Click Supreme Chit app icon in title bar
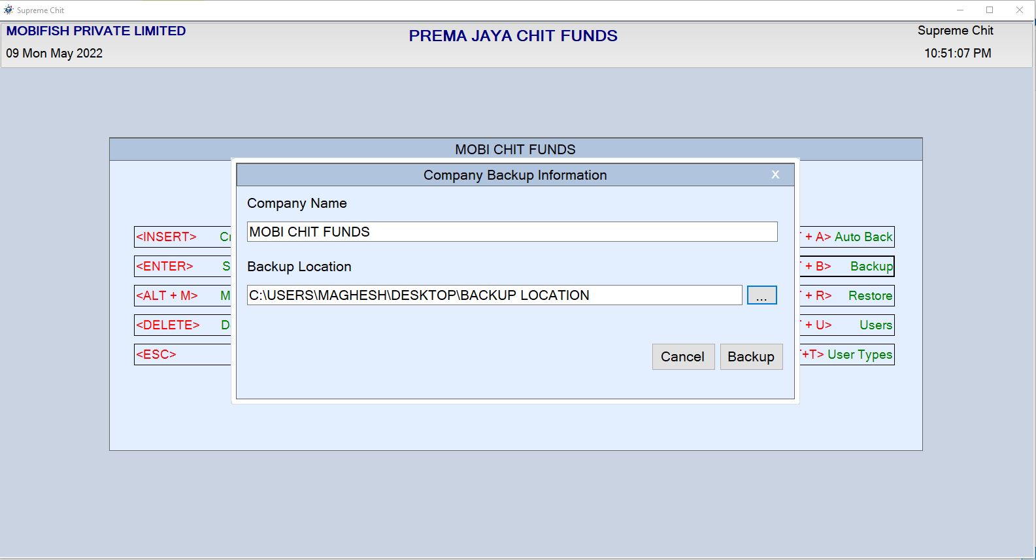Screen dimensions: 1036x560 (x=8, y=10)
